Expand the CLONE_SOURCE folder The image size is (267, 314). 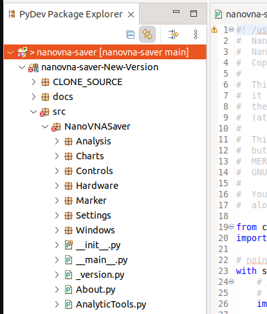(x=33, y=82)
